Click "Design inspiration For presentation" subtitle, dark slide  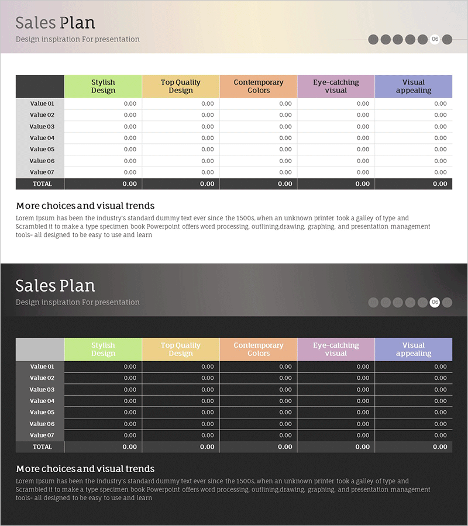point(78,302)
